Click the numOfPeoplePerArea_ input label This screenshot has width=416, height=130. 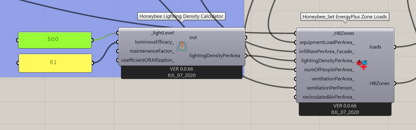(329, 70)
